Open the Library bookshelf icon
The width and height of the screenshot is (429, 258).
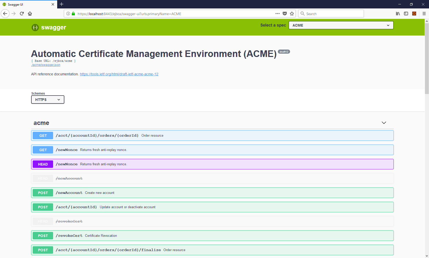click(x=398, y=14)
